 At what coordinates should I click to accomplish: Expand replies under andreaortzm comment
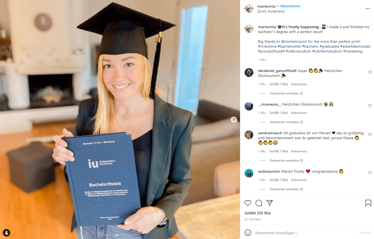tap(286, 189)
